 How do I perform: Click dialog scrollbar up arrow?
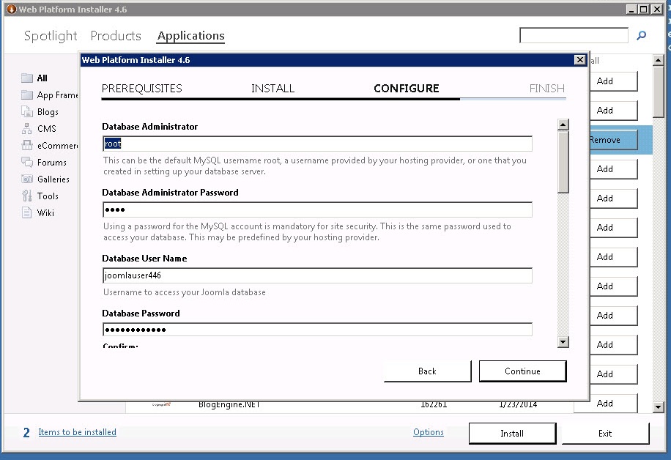[563, 125]
